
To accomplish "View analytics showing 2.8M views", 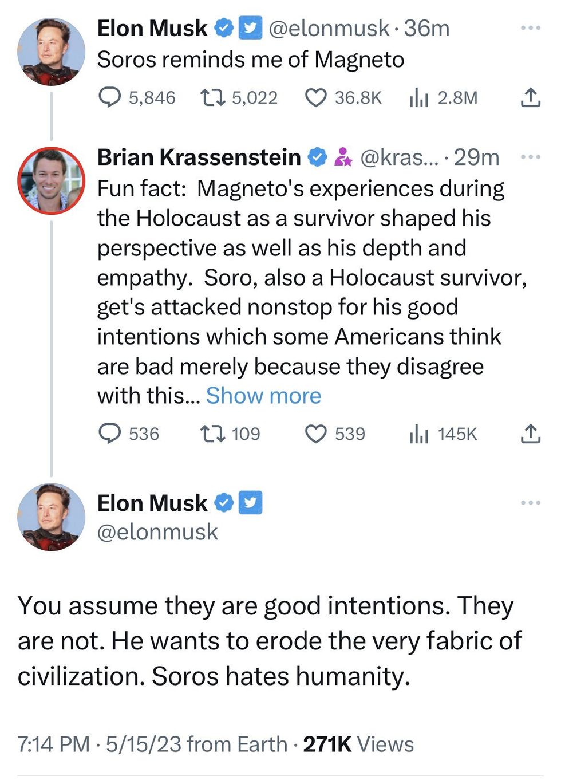I will tap(419, 99).
